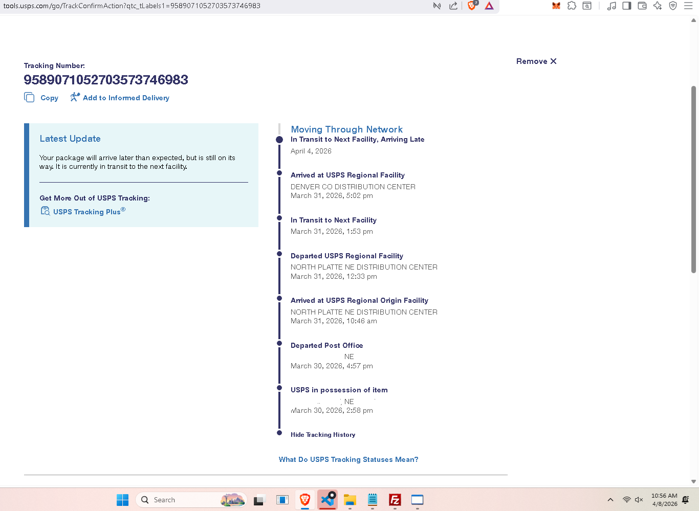This screenshot has height=511, width=699.
Task: Click the Brave Shields lion icon
Action: pyautogui.click(x=472, y=6)
